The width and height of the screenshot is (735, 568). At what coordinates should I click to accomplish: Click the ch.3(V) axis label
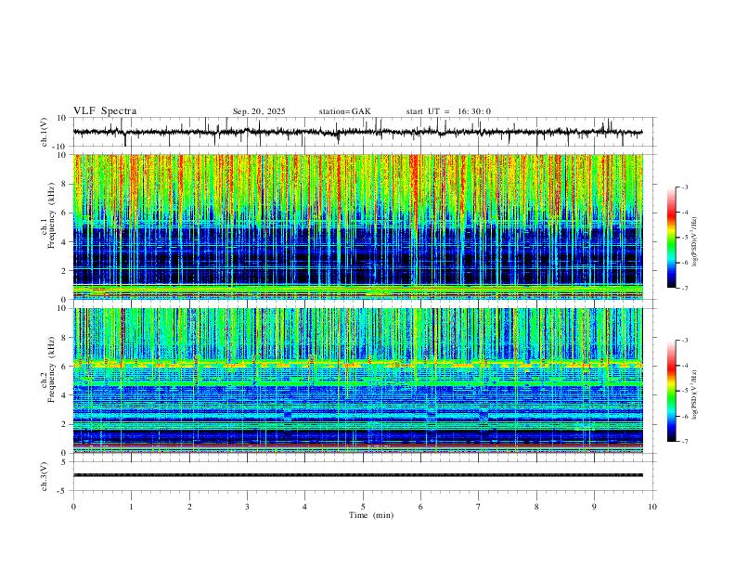click(45, 477)
